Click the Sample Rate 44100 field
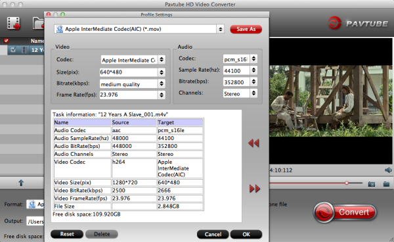This screenshot has height=242, width=394. coord(236,70)
